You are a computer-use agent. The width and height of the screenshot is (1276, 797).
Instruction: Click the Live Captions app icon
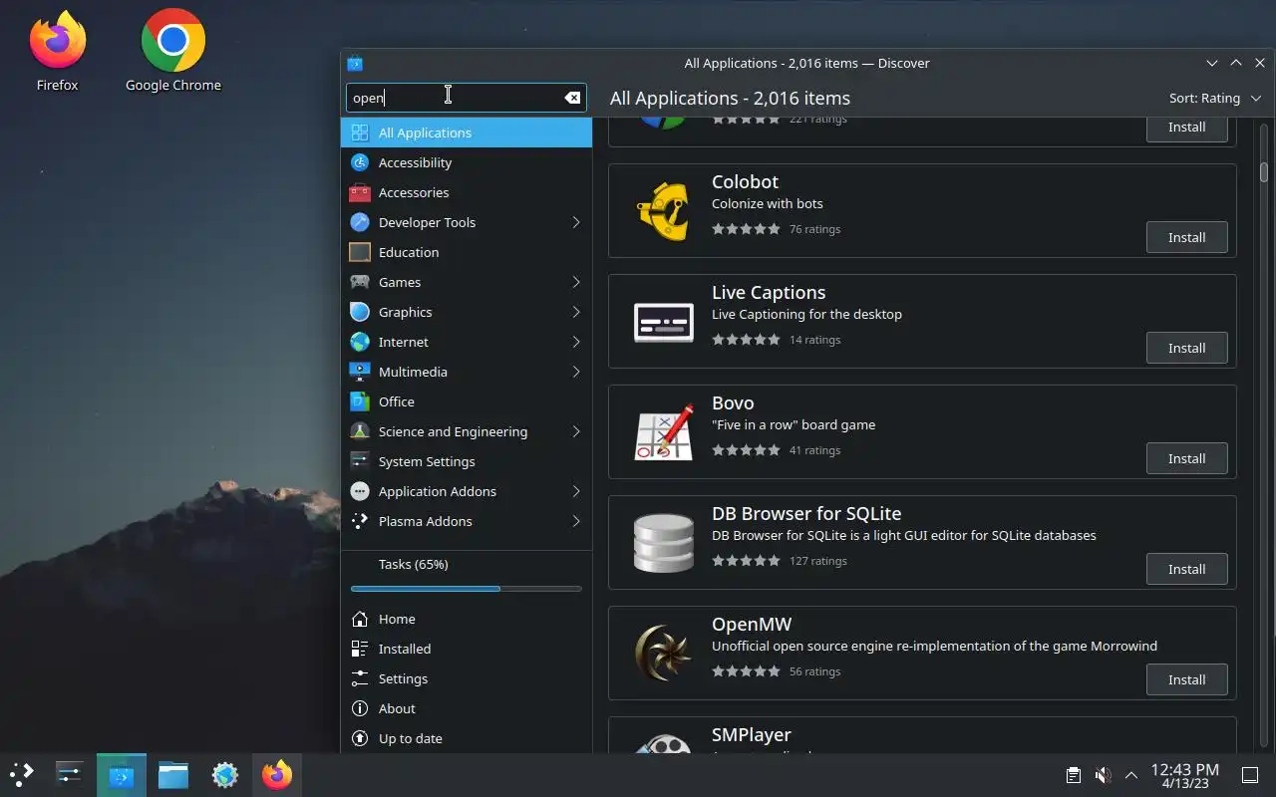tap(664, 321)
